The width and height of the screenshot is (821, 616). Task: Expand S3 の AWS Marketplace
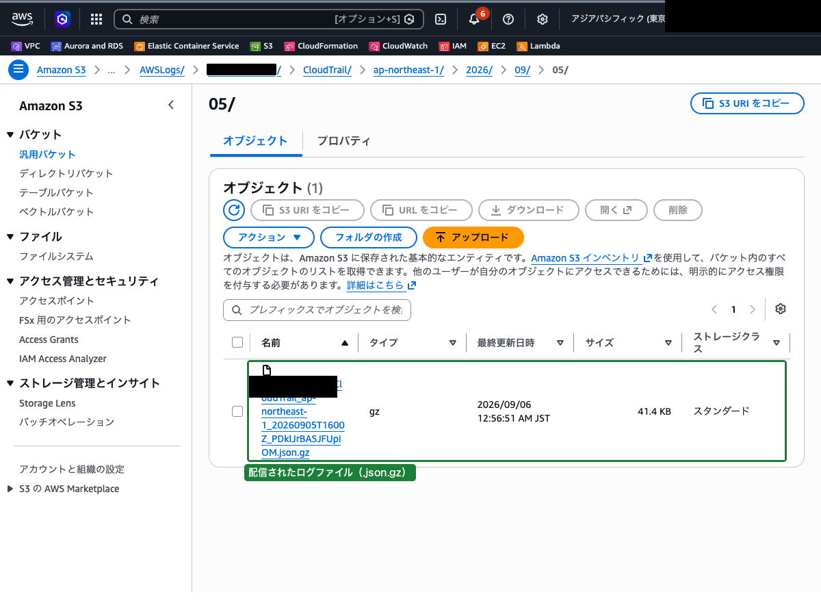click(10, 489)
